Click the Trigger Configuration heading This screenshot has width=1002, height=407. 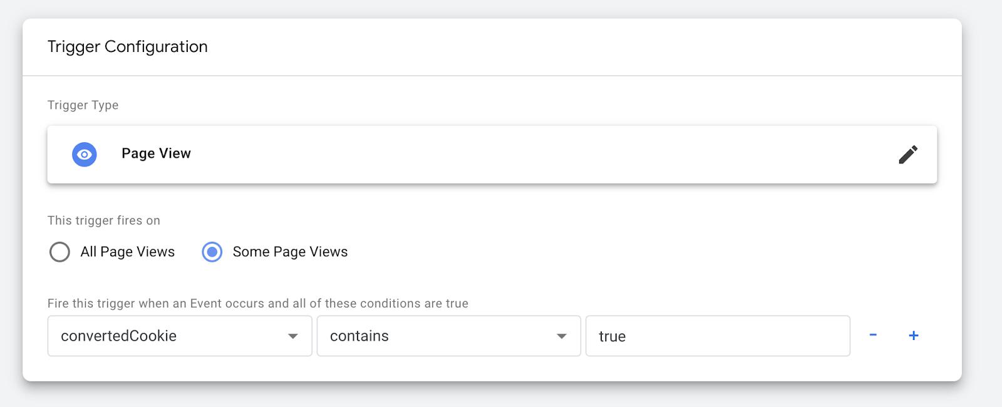pos(128,47)
